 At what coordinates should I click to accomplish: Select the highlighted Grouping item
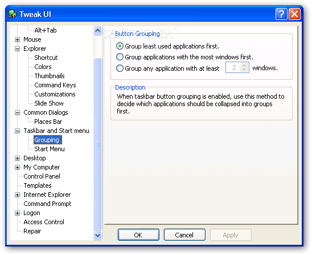(x=48, y=140)
